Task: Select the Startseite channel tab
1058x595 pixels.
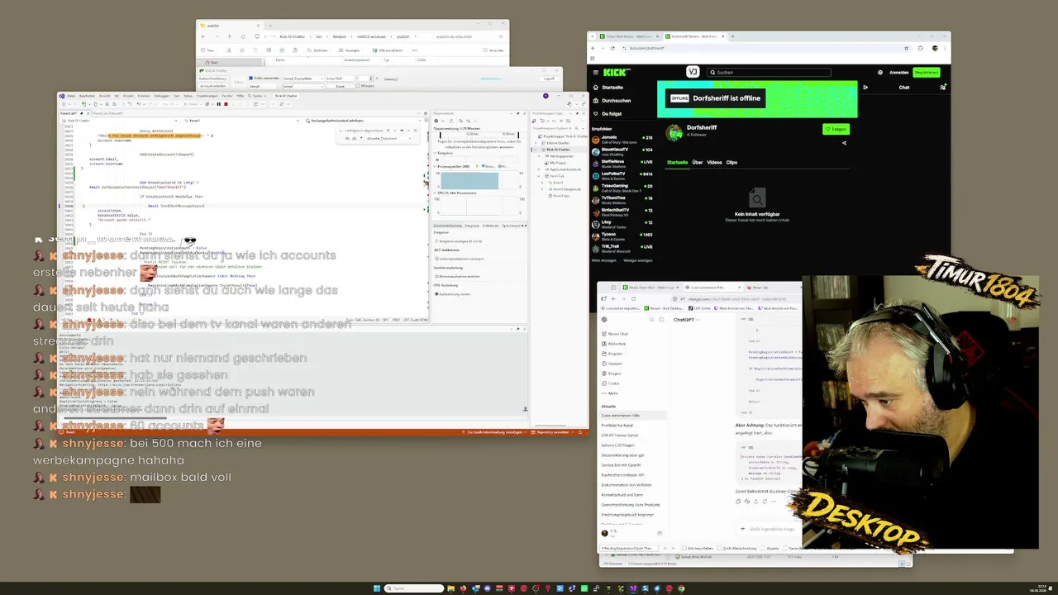Action: [678, 163]
